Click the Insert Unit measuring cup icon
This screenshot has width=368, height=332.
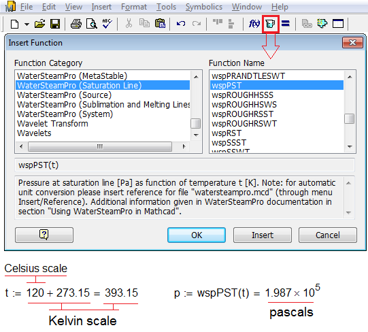[x=270, y=24]
